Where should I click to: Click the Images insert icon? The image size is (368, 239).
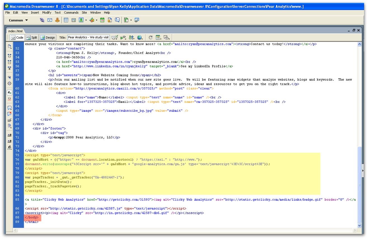(x=81, y=20)
